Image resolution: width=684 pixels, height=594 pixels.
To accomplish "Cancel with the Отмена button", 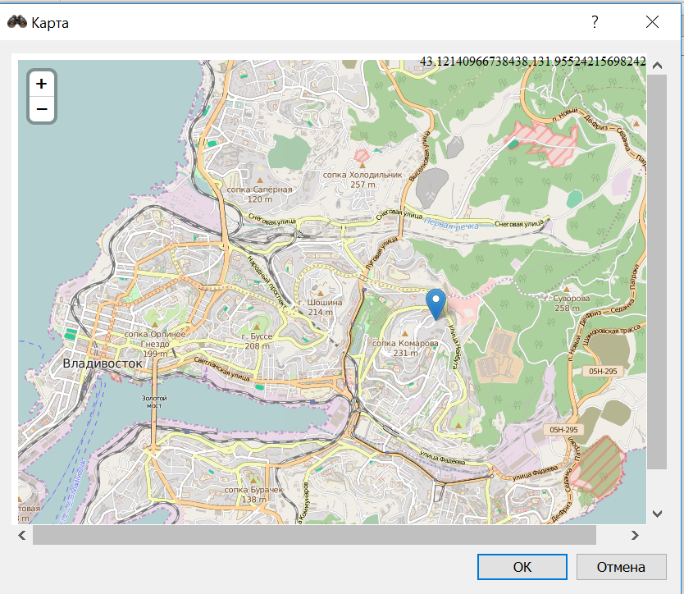I will click(621, 567).
